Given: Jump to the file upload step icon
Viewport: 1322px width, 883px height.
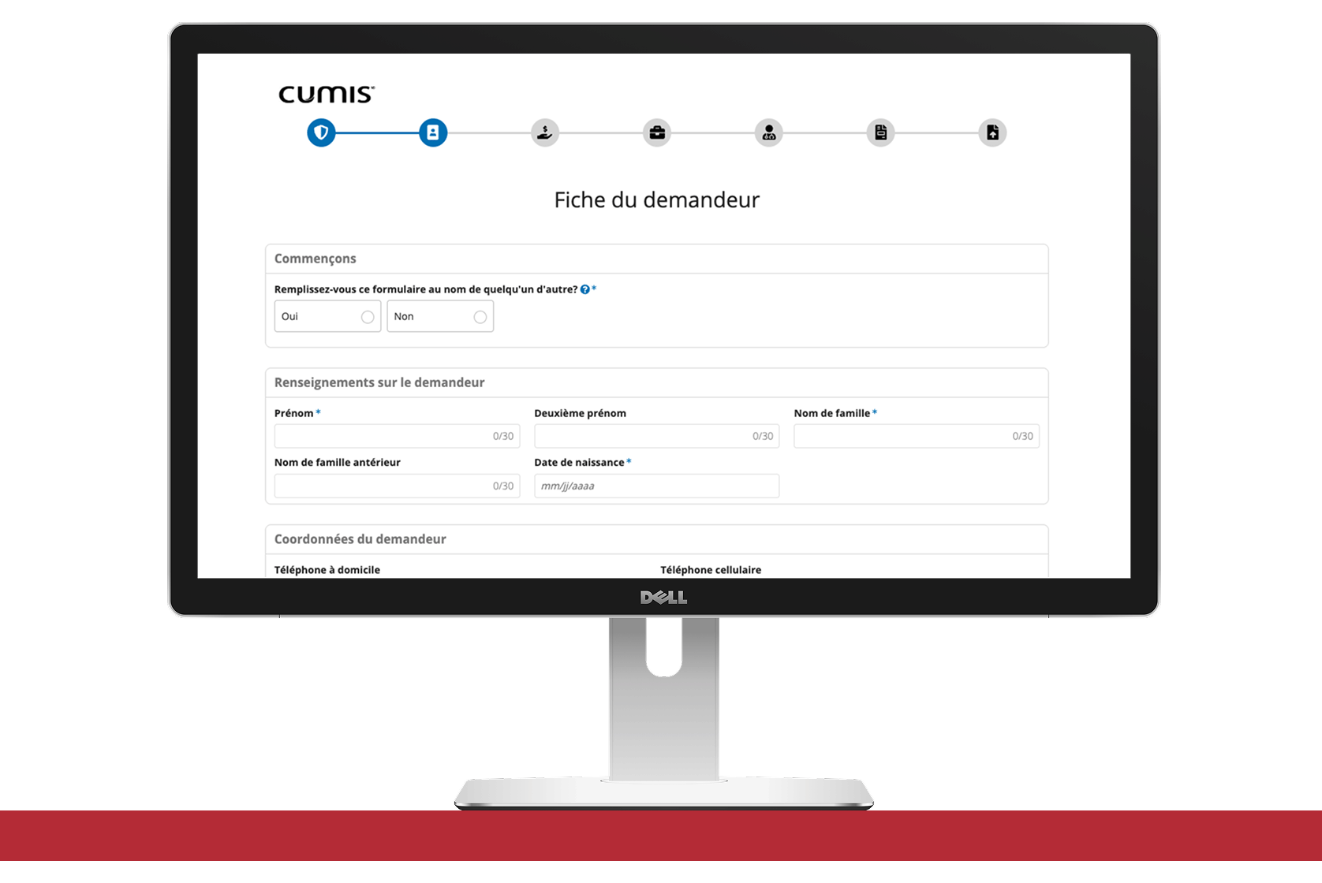Looking at the screenshot, I should (993, 132).
